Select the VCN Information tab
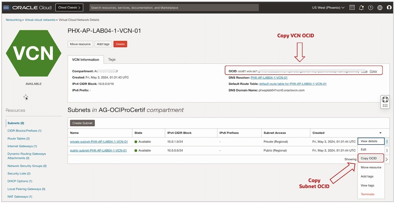395x204 pixels. (x=86, y=59)
